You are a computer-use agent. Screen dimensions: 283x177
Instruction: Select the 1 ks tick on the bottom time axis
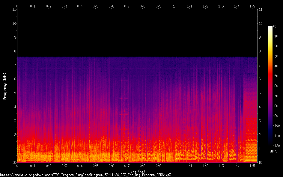point(174,166)
